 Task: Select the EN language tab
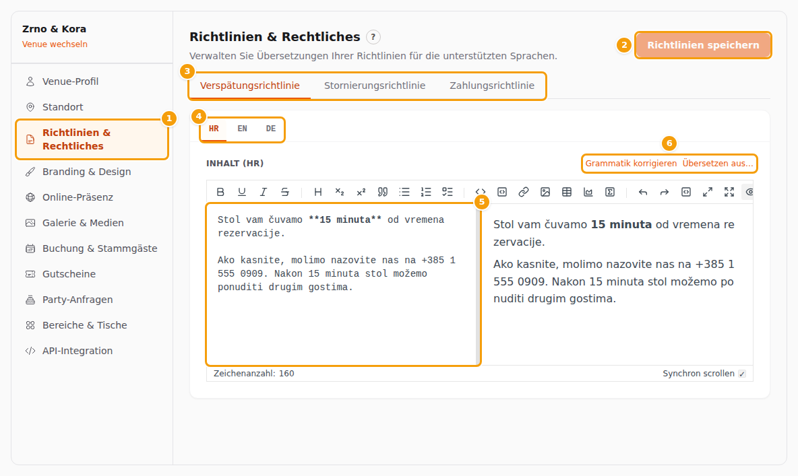[x=242, y=129]
